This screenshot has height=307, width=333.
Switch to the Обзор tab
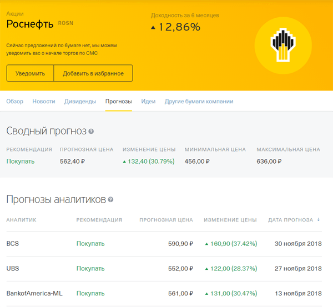14,102
